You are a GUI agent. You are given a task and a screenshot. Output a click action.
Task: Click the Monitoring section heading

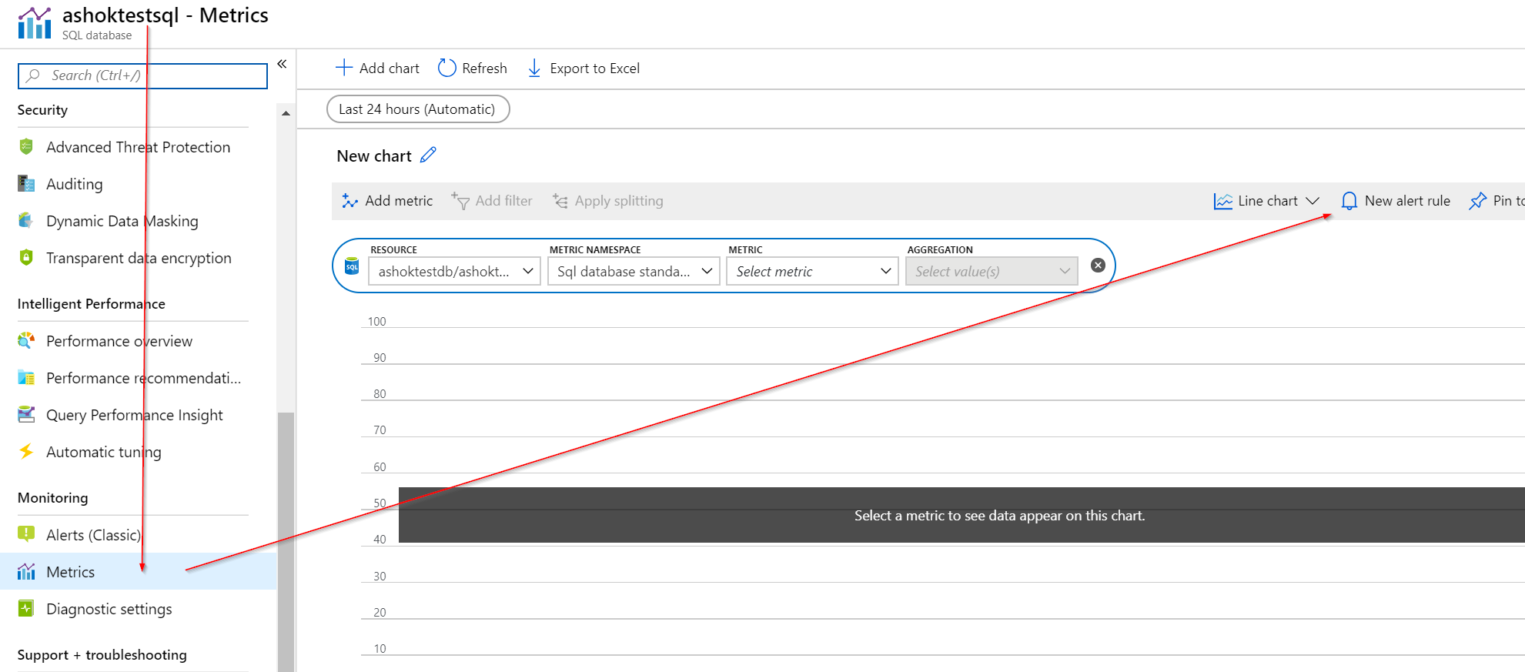tap(52, 497)
